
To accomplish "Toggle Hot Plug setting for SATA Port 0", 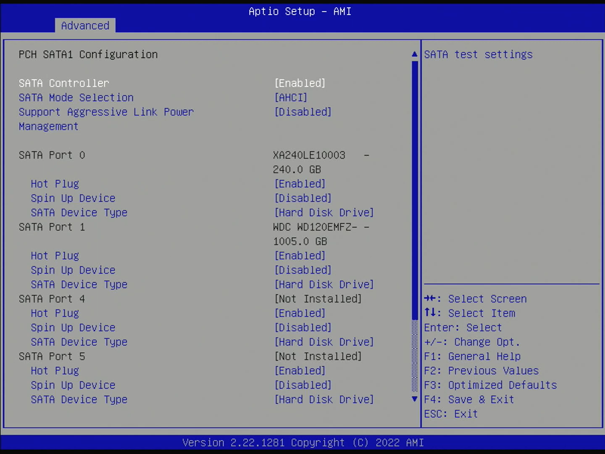I will [300, 184].
